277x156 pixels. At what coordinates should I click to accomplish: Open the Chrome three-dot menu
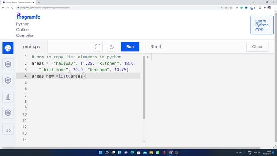pyautogui.click(x=274, y=8)
